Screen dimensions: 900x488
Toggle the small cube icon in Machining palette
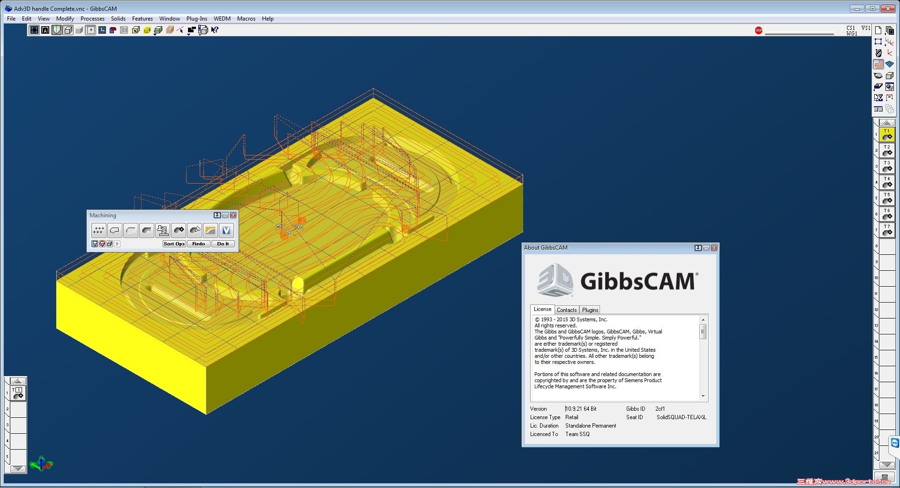coord(110,244)
